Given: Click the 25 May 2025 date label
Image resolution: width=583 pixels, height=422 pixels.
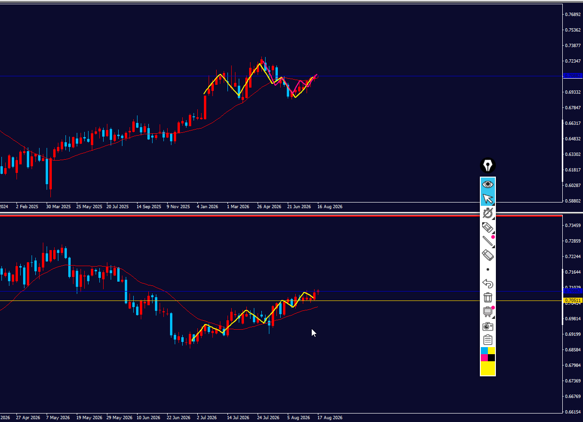Looking at the screenshot, I should 89,207.
